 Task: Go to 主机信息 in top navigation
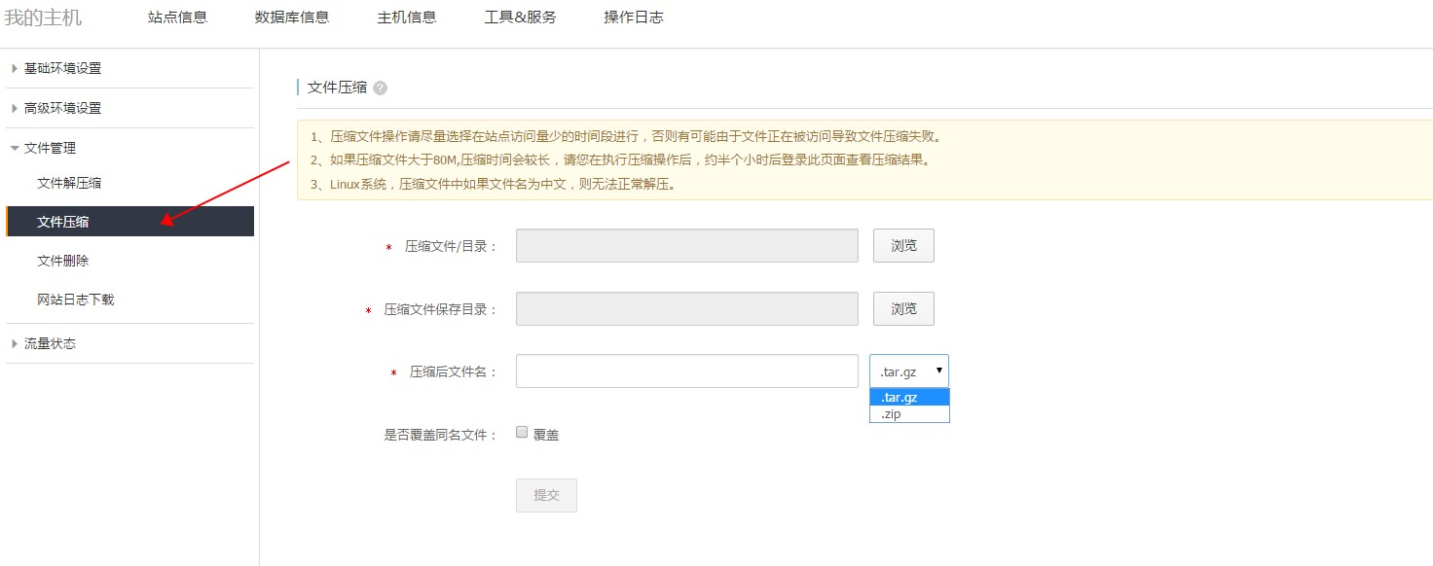(406, 18)
